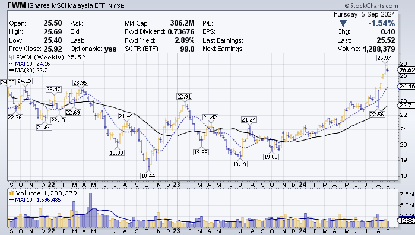Click the volume panel bar-chart icon
This screenshot has width=415, height=235.
(x=12, y=193)
